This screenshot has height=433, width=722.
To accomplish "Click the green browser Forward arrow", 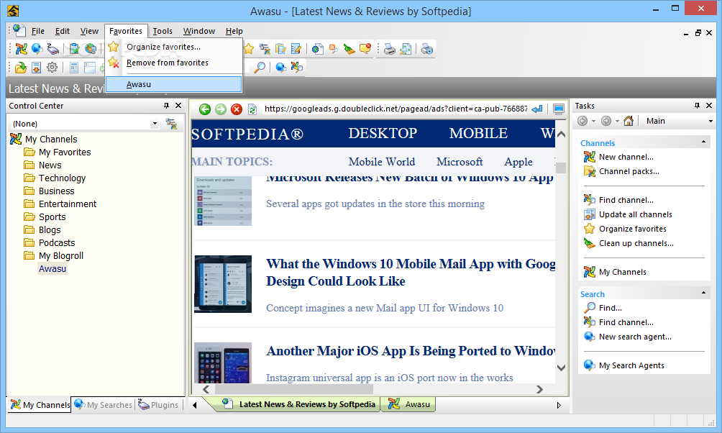I will click(x=221, y=109).
